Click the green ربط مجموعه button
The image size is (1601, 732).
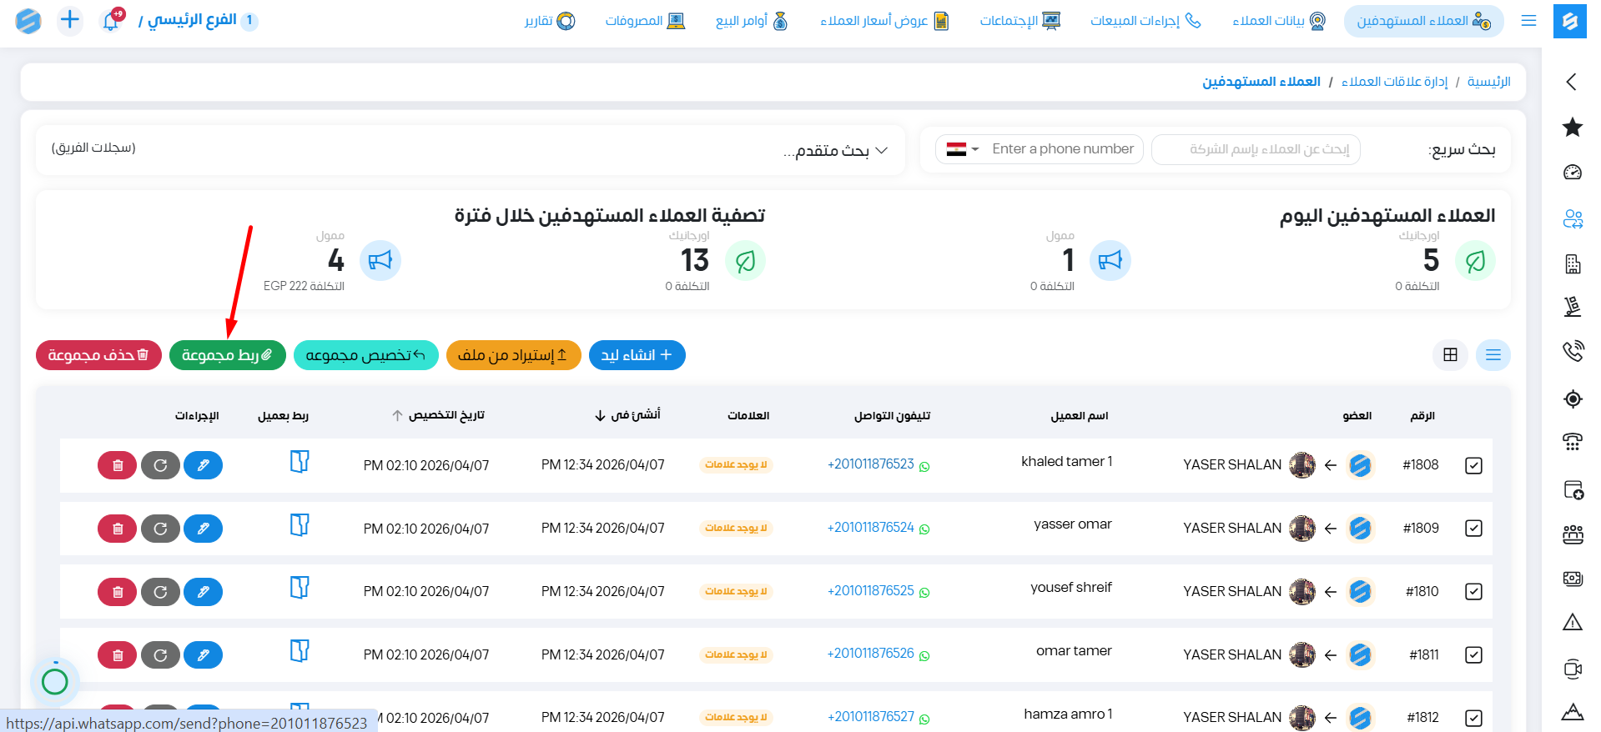pos(227,355)
